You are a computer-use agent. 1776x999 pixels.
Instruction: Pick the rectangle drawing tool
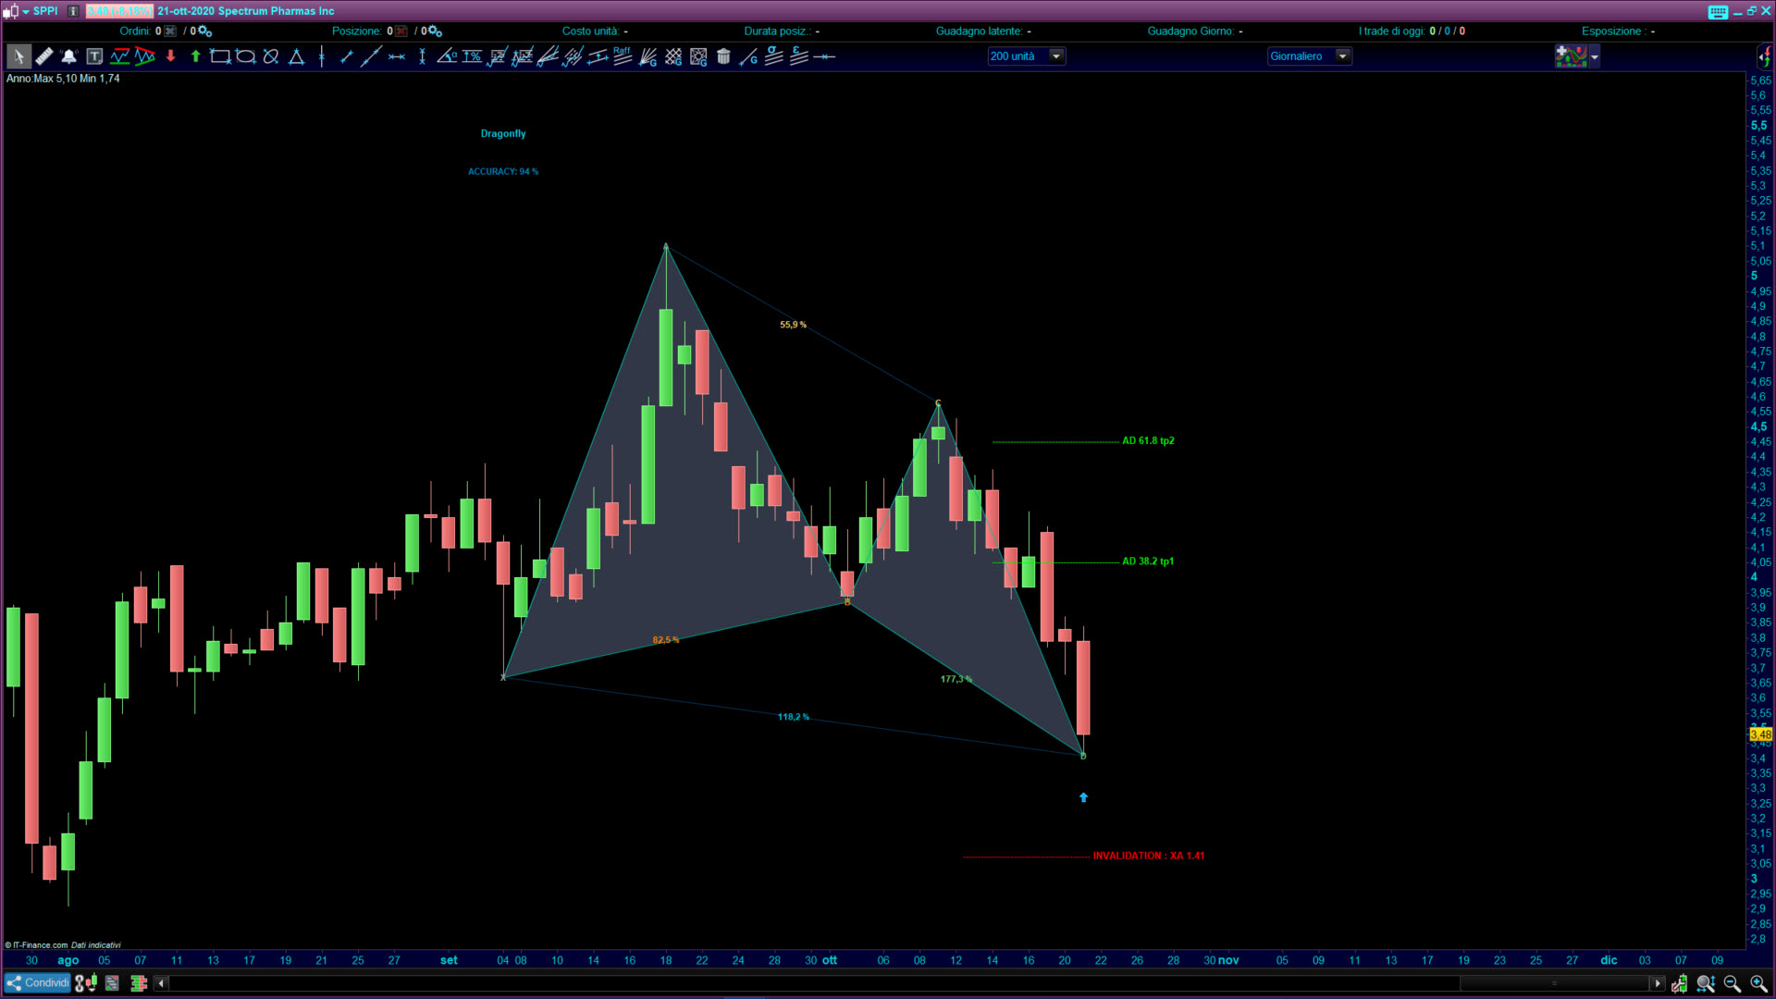point(220,56)
